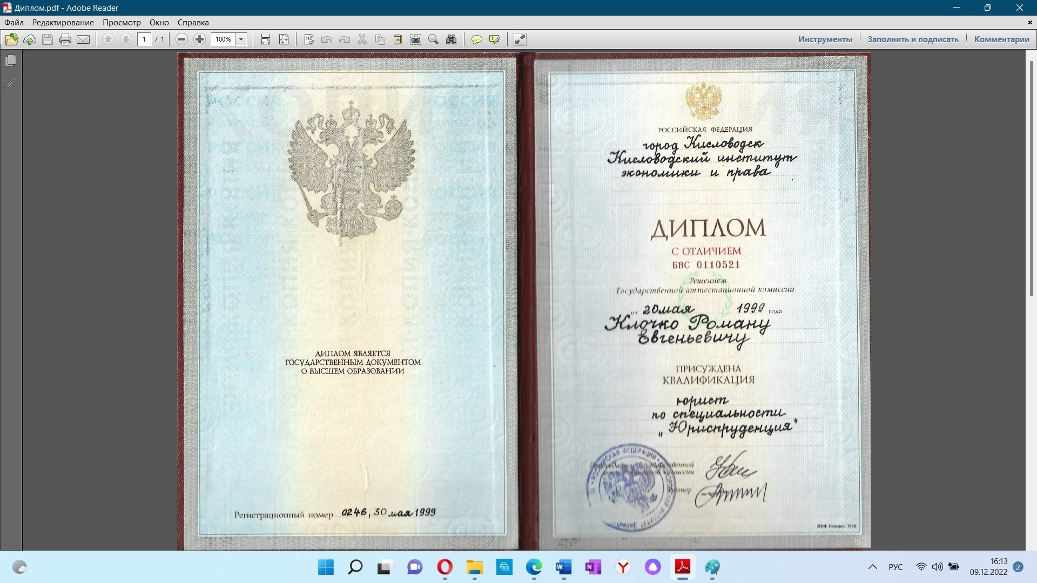Click the email envelope icon
This screenshot has width=1037, height=583.
click(83, 39)
